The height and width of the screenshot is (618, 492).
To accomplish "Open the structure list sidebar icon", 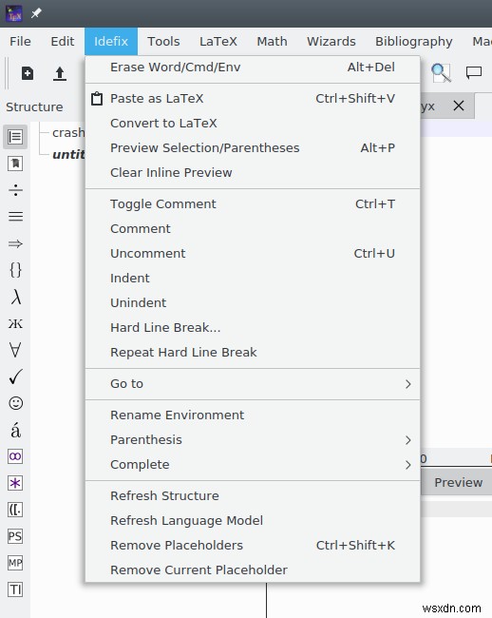I will (x=15, y=137).
